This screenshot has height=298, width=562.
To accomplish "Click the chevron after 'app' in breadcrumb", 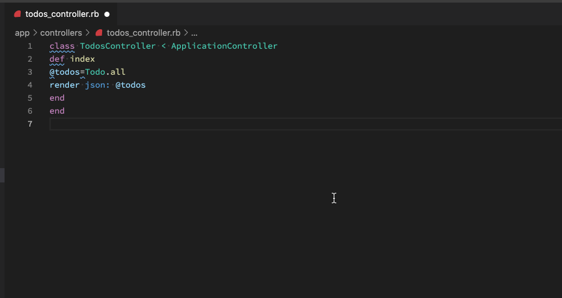I will click(35, 33).
